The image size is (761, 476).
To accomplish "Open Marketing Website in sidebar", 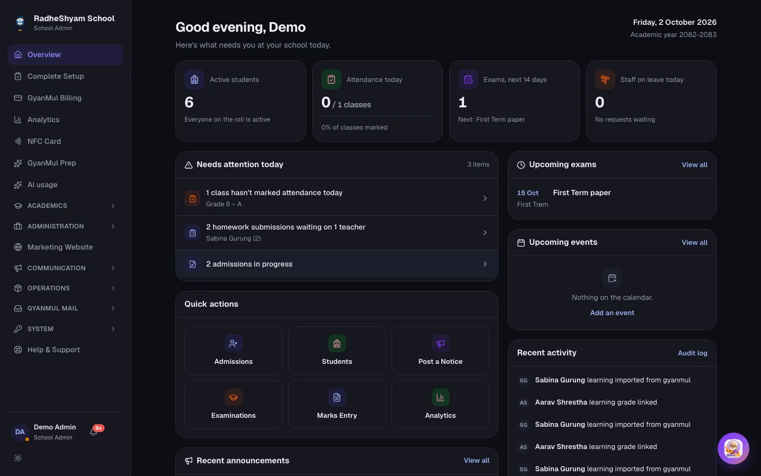I will pyautogui.click(x=66, y=247).
